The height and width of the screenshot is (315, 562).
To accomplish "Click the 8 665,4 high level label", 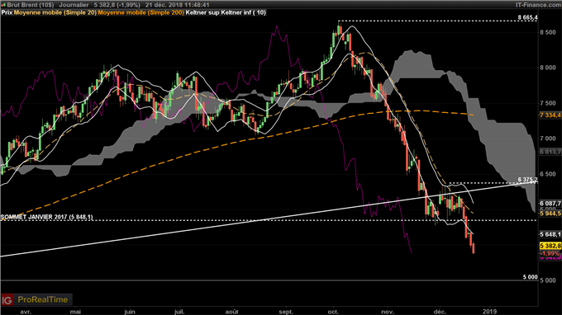I will click(x=527, y=17).
